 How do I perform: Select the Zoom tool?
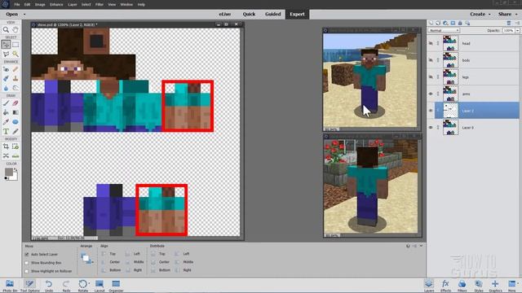tap(6, 30)
